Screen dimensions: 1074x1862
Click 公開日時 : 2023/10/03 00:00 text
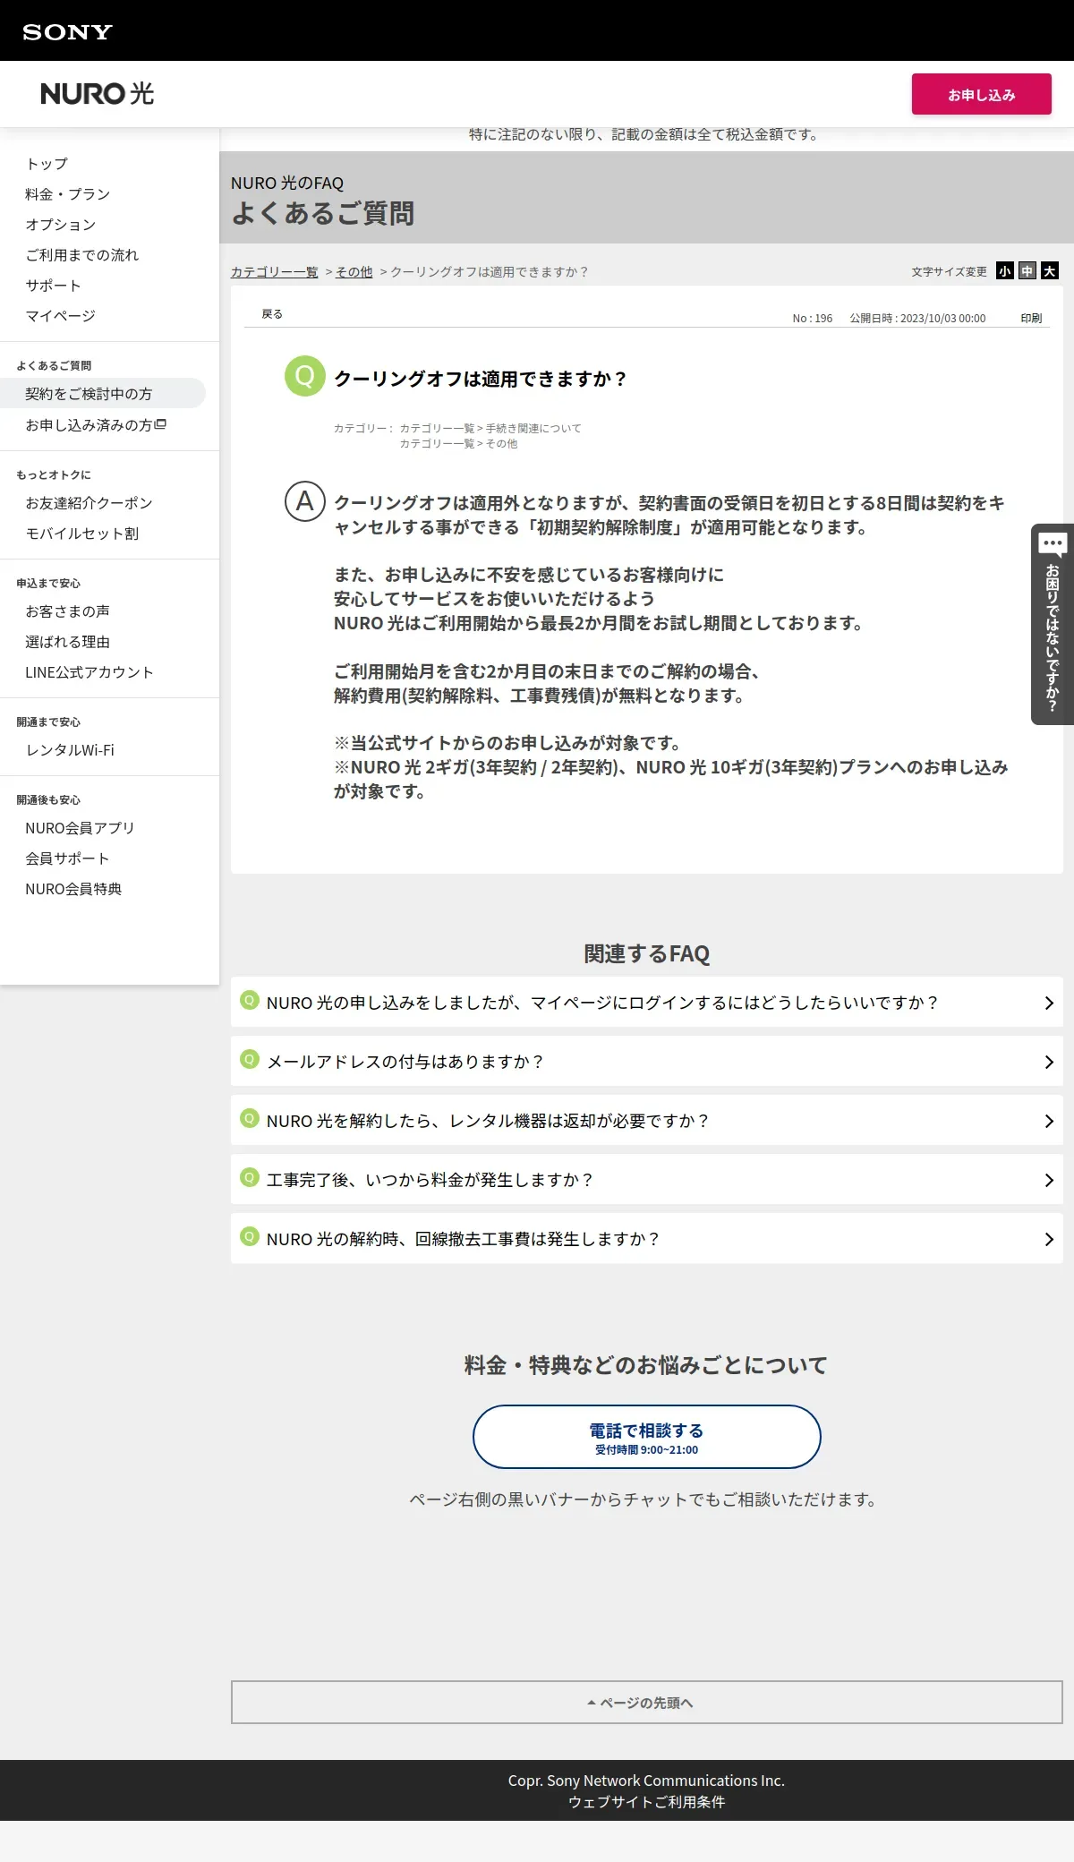pos(917,318)
